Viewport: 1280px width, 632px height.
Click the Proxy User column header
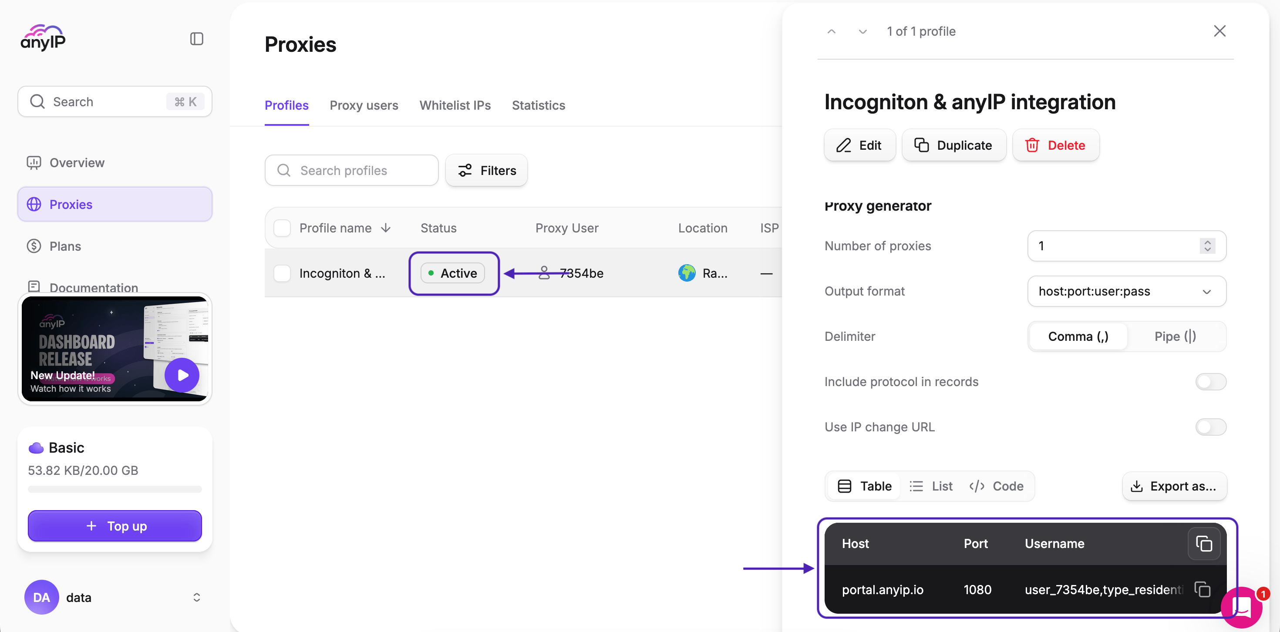pos(567,228)
